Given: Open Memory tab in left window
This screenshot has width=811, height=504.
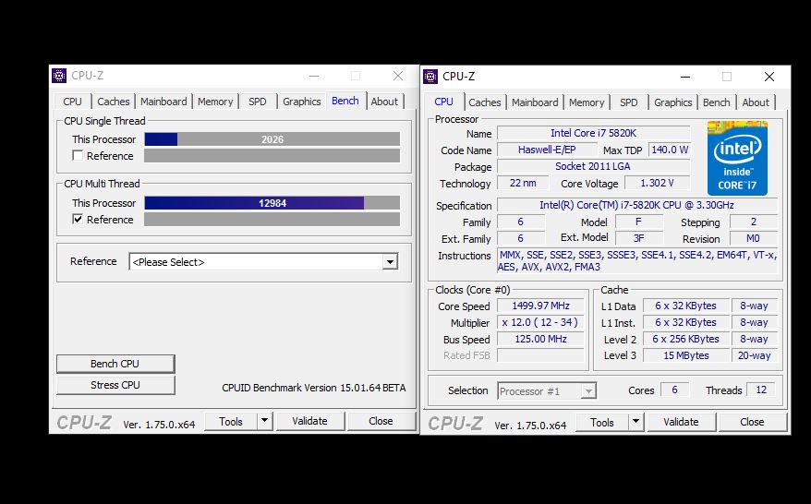Looking at the screenshot, I should click(215, 102).
